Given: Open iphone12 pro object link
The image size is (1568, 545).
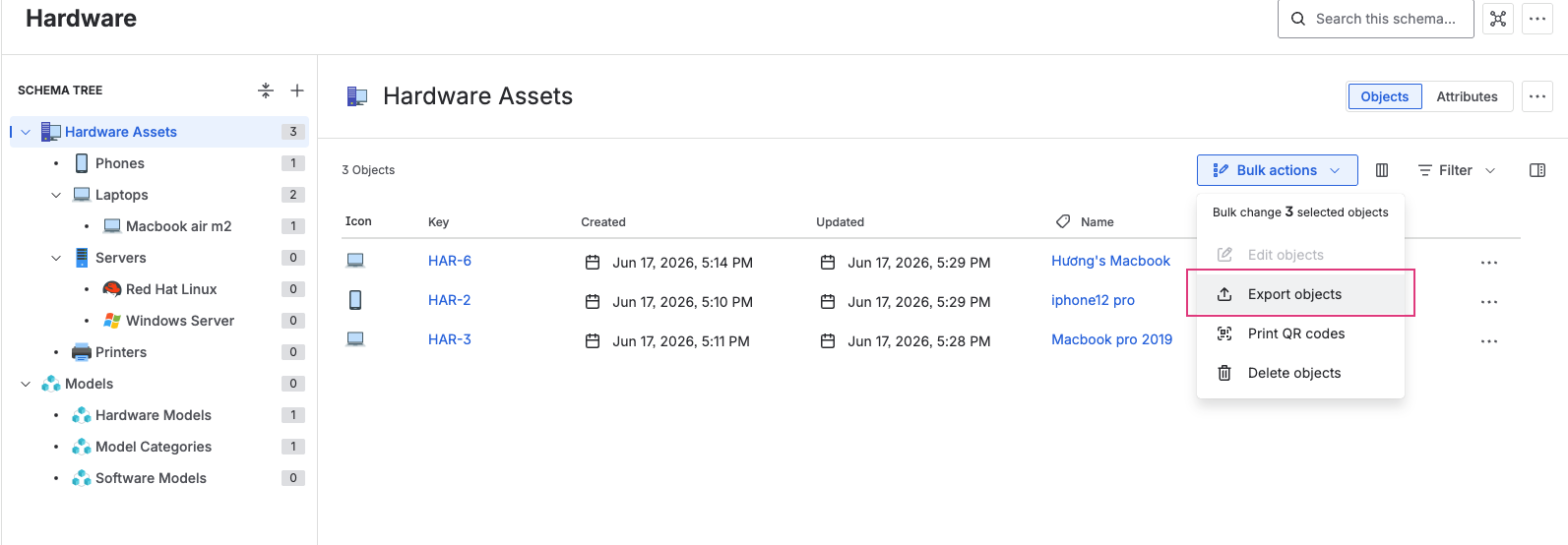Looking at the screenshot, I should click(x=1093, y=300).
